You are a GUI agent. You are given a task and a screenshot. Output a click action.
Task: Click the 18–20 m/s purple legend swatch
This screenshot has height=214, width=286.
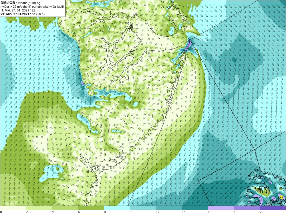click(247, 208)
